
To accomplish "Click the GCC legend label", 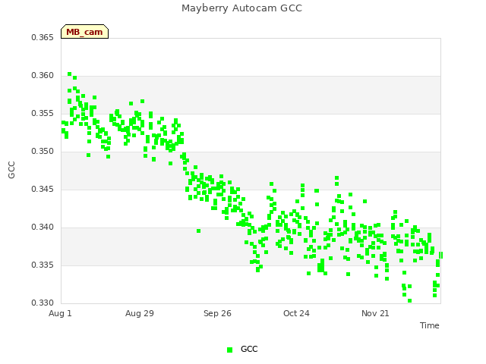I will [249, 349].
